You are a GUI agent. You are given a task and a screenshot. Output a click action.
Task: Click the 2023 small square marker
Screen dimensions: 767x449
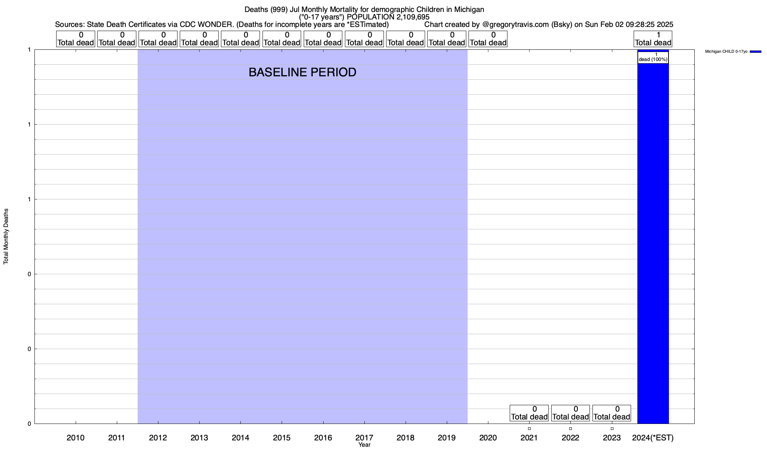click(612, 429)
